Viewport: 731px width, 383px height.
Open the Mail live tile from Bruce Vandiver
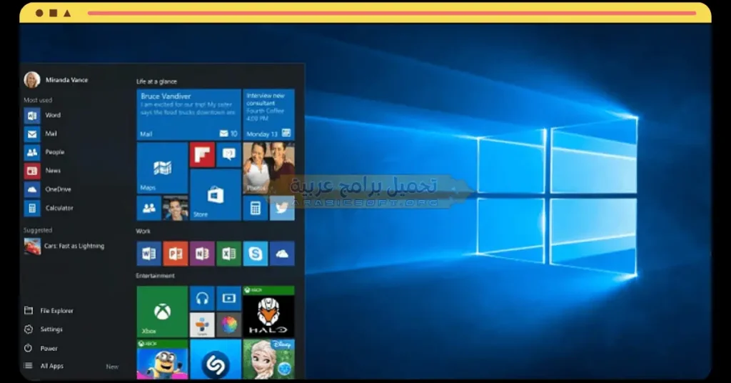pos(188,115)
